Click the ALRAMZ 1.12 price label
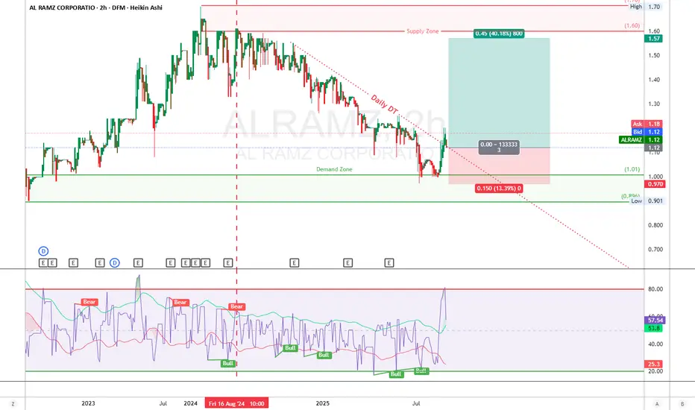This screenshot has width=695, height=410. [641, 139]
